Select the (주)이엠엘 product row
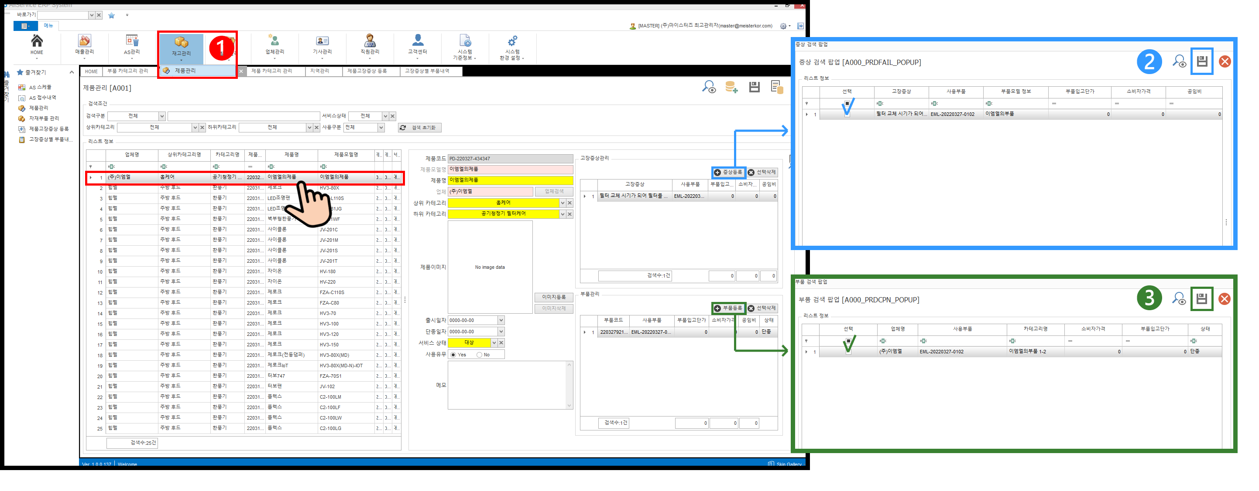 tap(244, 177)
